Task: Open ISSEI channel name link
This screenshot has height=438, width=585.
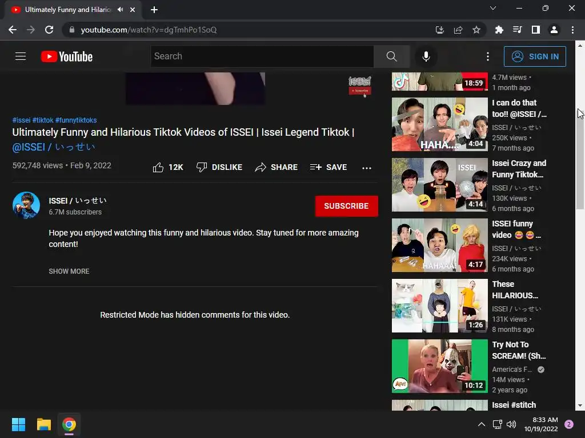Action: tap(78, 201)
